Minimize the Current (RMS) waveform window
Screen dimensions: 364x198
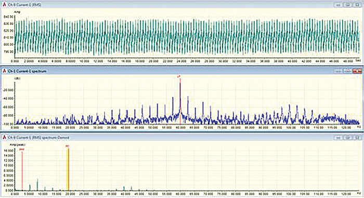click(338, 5)
